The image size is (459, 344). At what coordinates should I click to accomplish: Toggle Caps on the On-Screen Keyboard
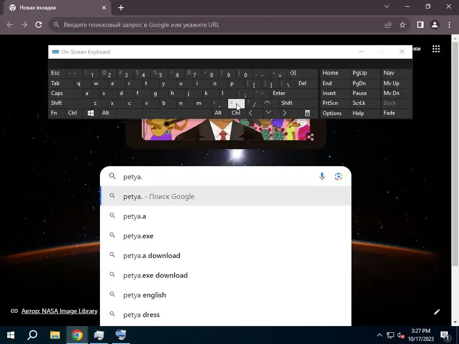coord(66,93)
